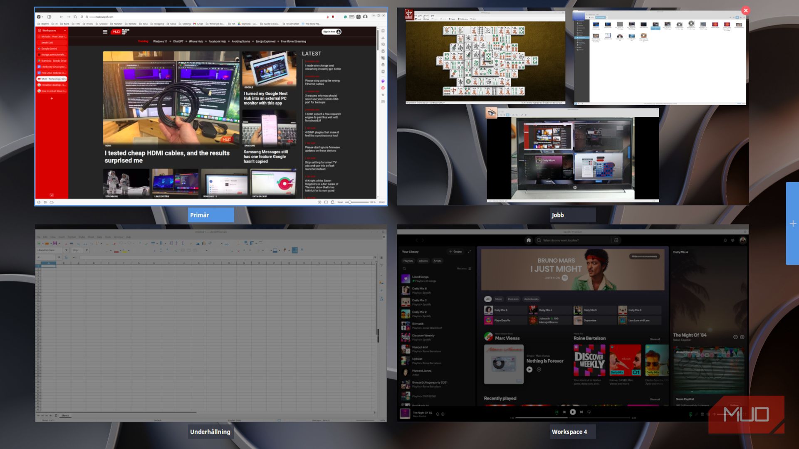799x449 pixels.
Task: Select the Podcasts filter chip in Spotify
Action: (x=513, y=299)
